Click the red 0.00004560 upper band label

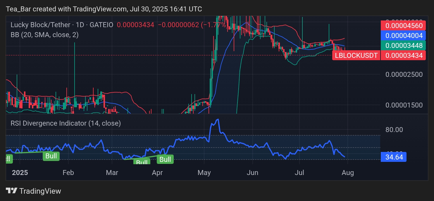tap(404, 26)
